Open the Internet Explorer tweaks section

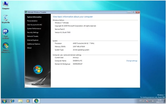pos(33,40)
